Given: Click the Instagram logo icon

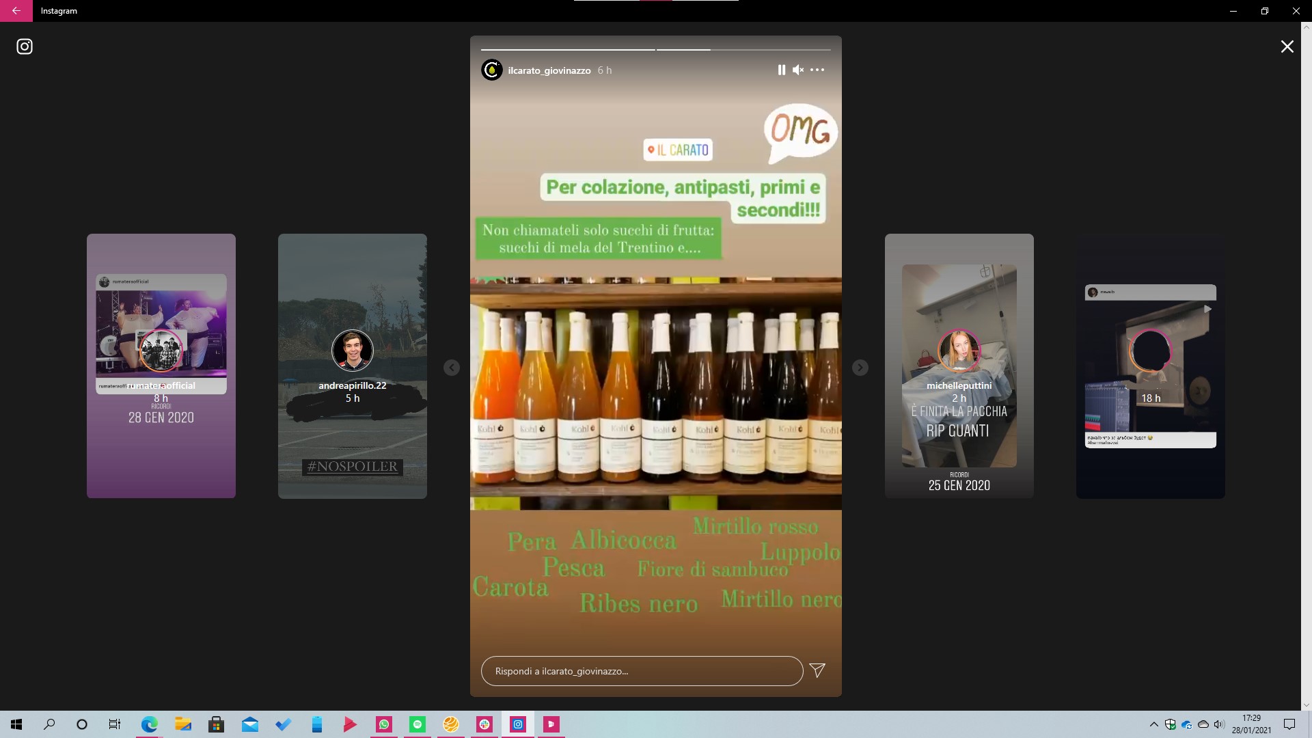Looking at the screenshot, I should coord(25,46).
